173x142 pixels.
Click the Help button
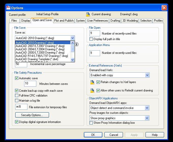click(155, 135)
